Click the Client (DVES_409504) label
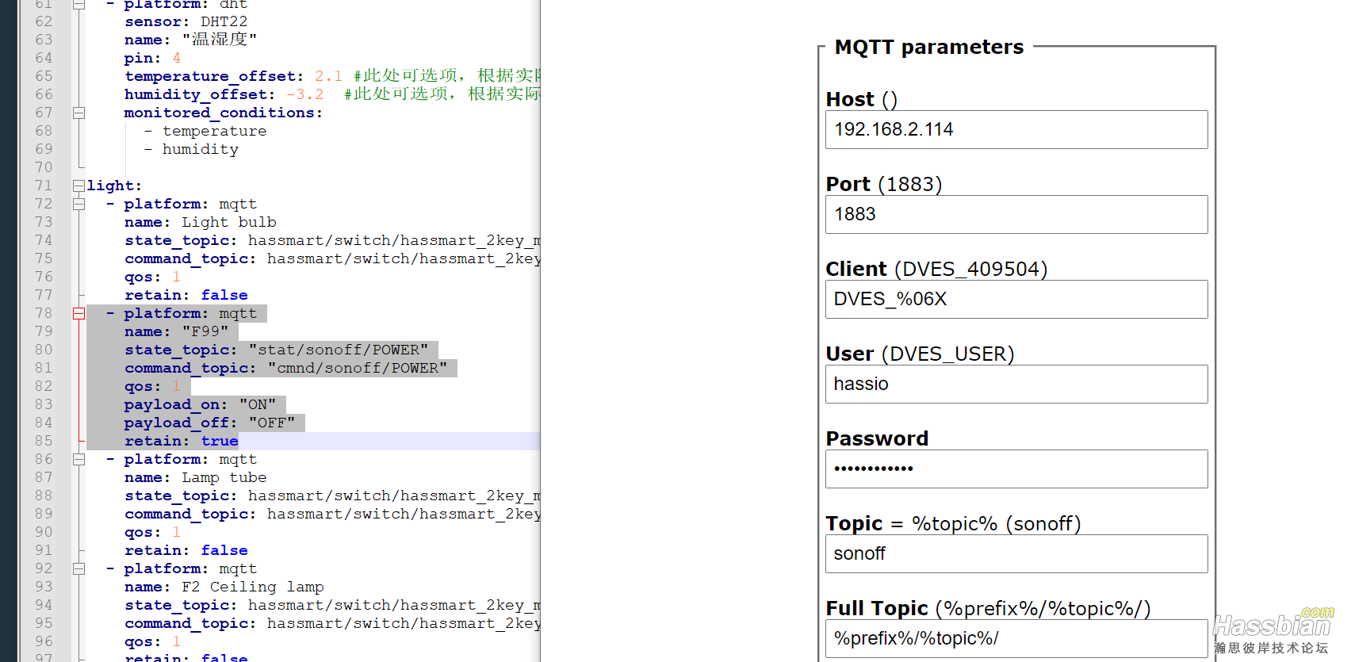 pos(936,269)
